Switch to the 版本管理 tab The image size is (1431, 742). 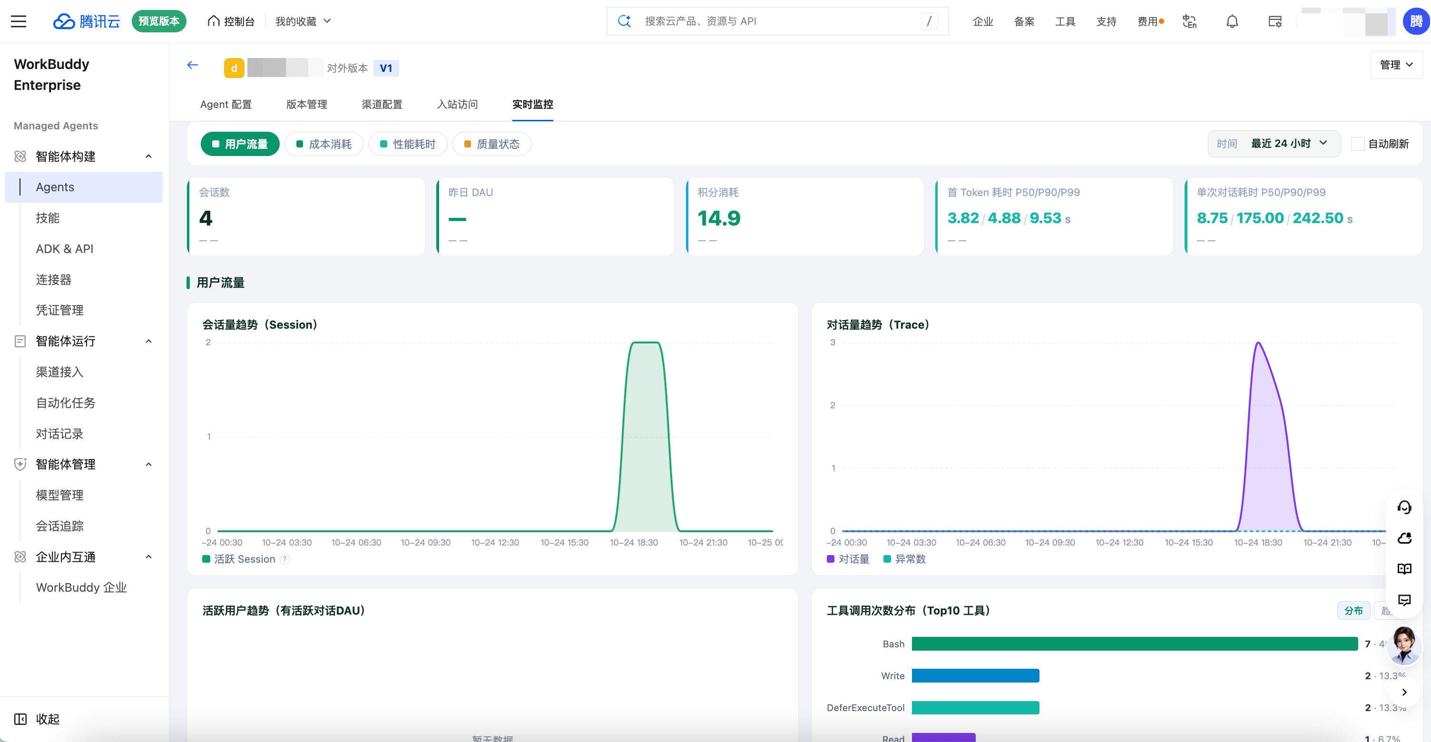tap(307, 104)
